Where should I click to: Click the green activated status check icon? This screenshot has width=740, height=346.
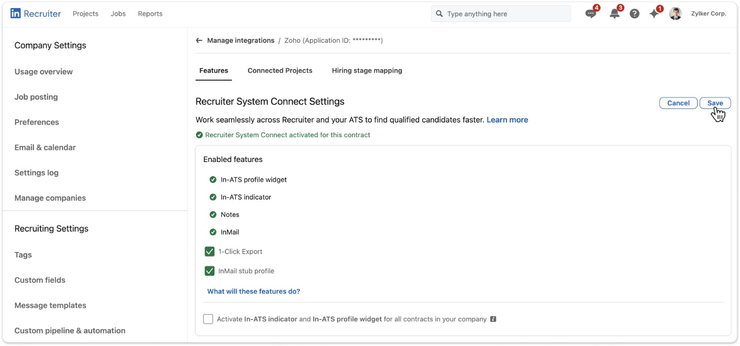199,135
